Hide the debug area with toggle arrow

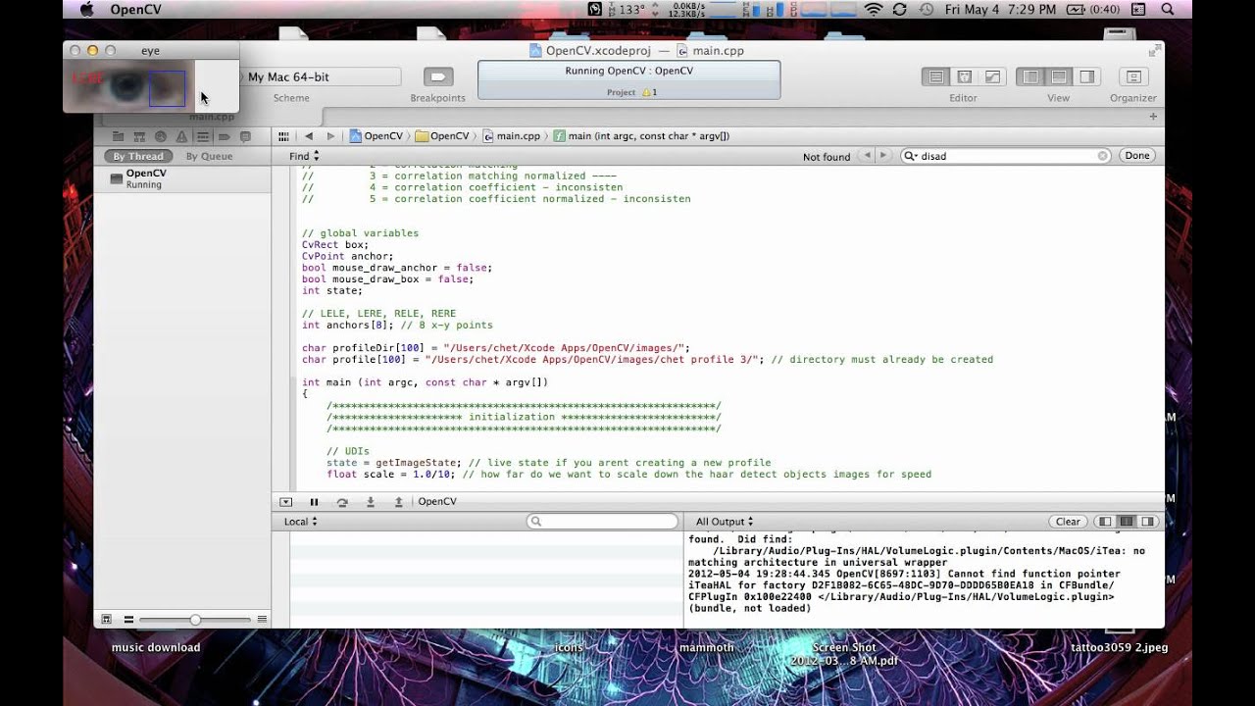pyautogui.click(x=285, y=502)
